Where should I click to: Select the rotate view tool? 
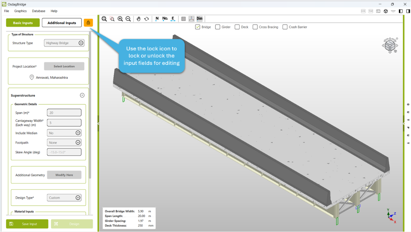(x=147, y=19)
